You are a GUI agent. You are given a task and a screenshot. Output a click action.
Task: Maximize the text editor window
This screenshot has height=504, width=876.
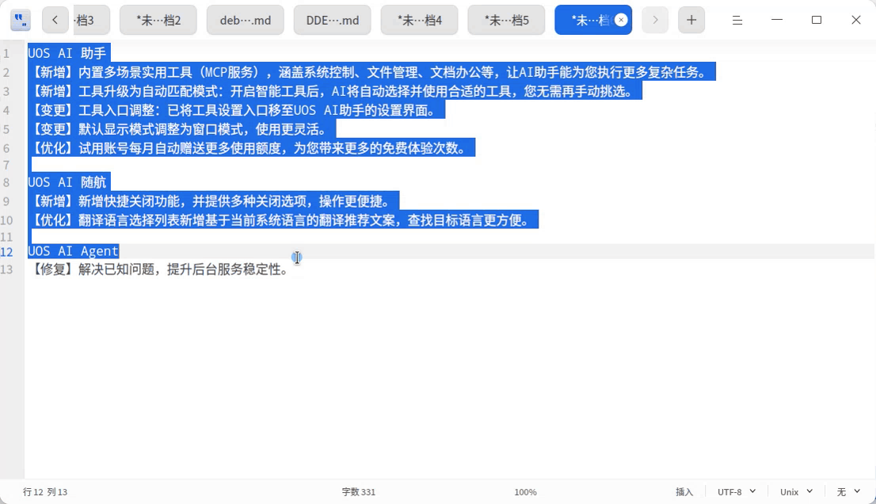pyautogui.click(x=817, y=20)
